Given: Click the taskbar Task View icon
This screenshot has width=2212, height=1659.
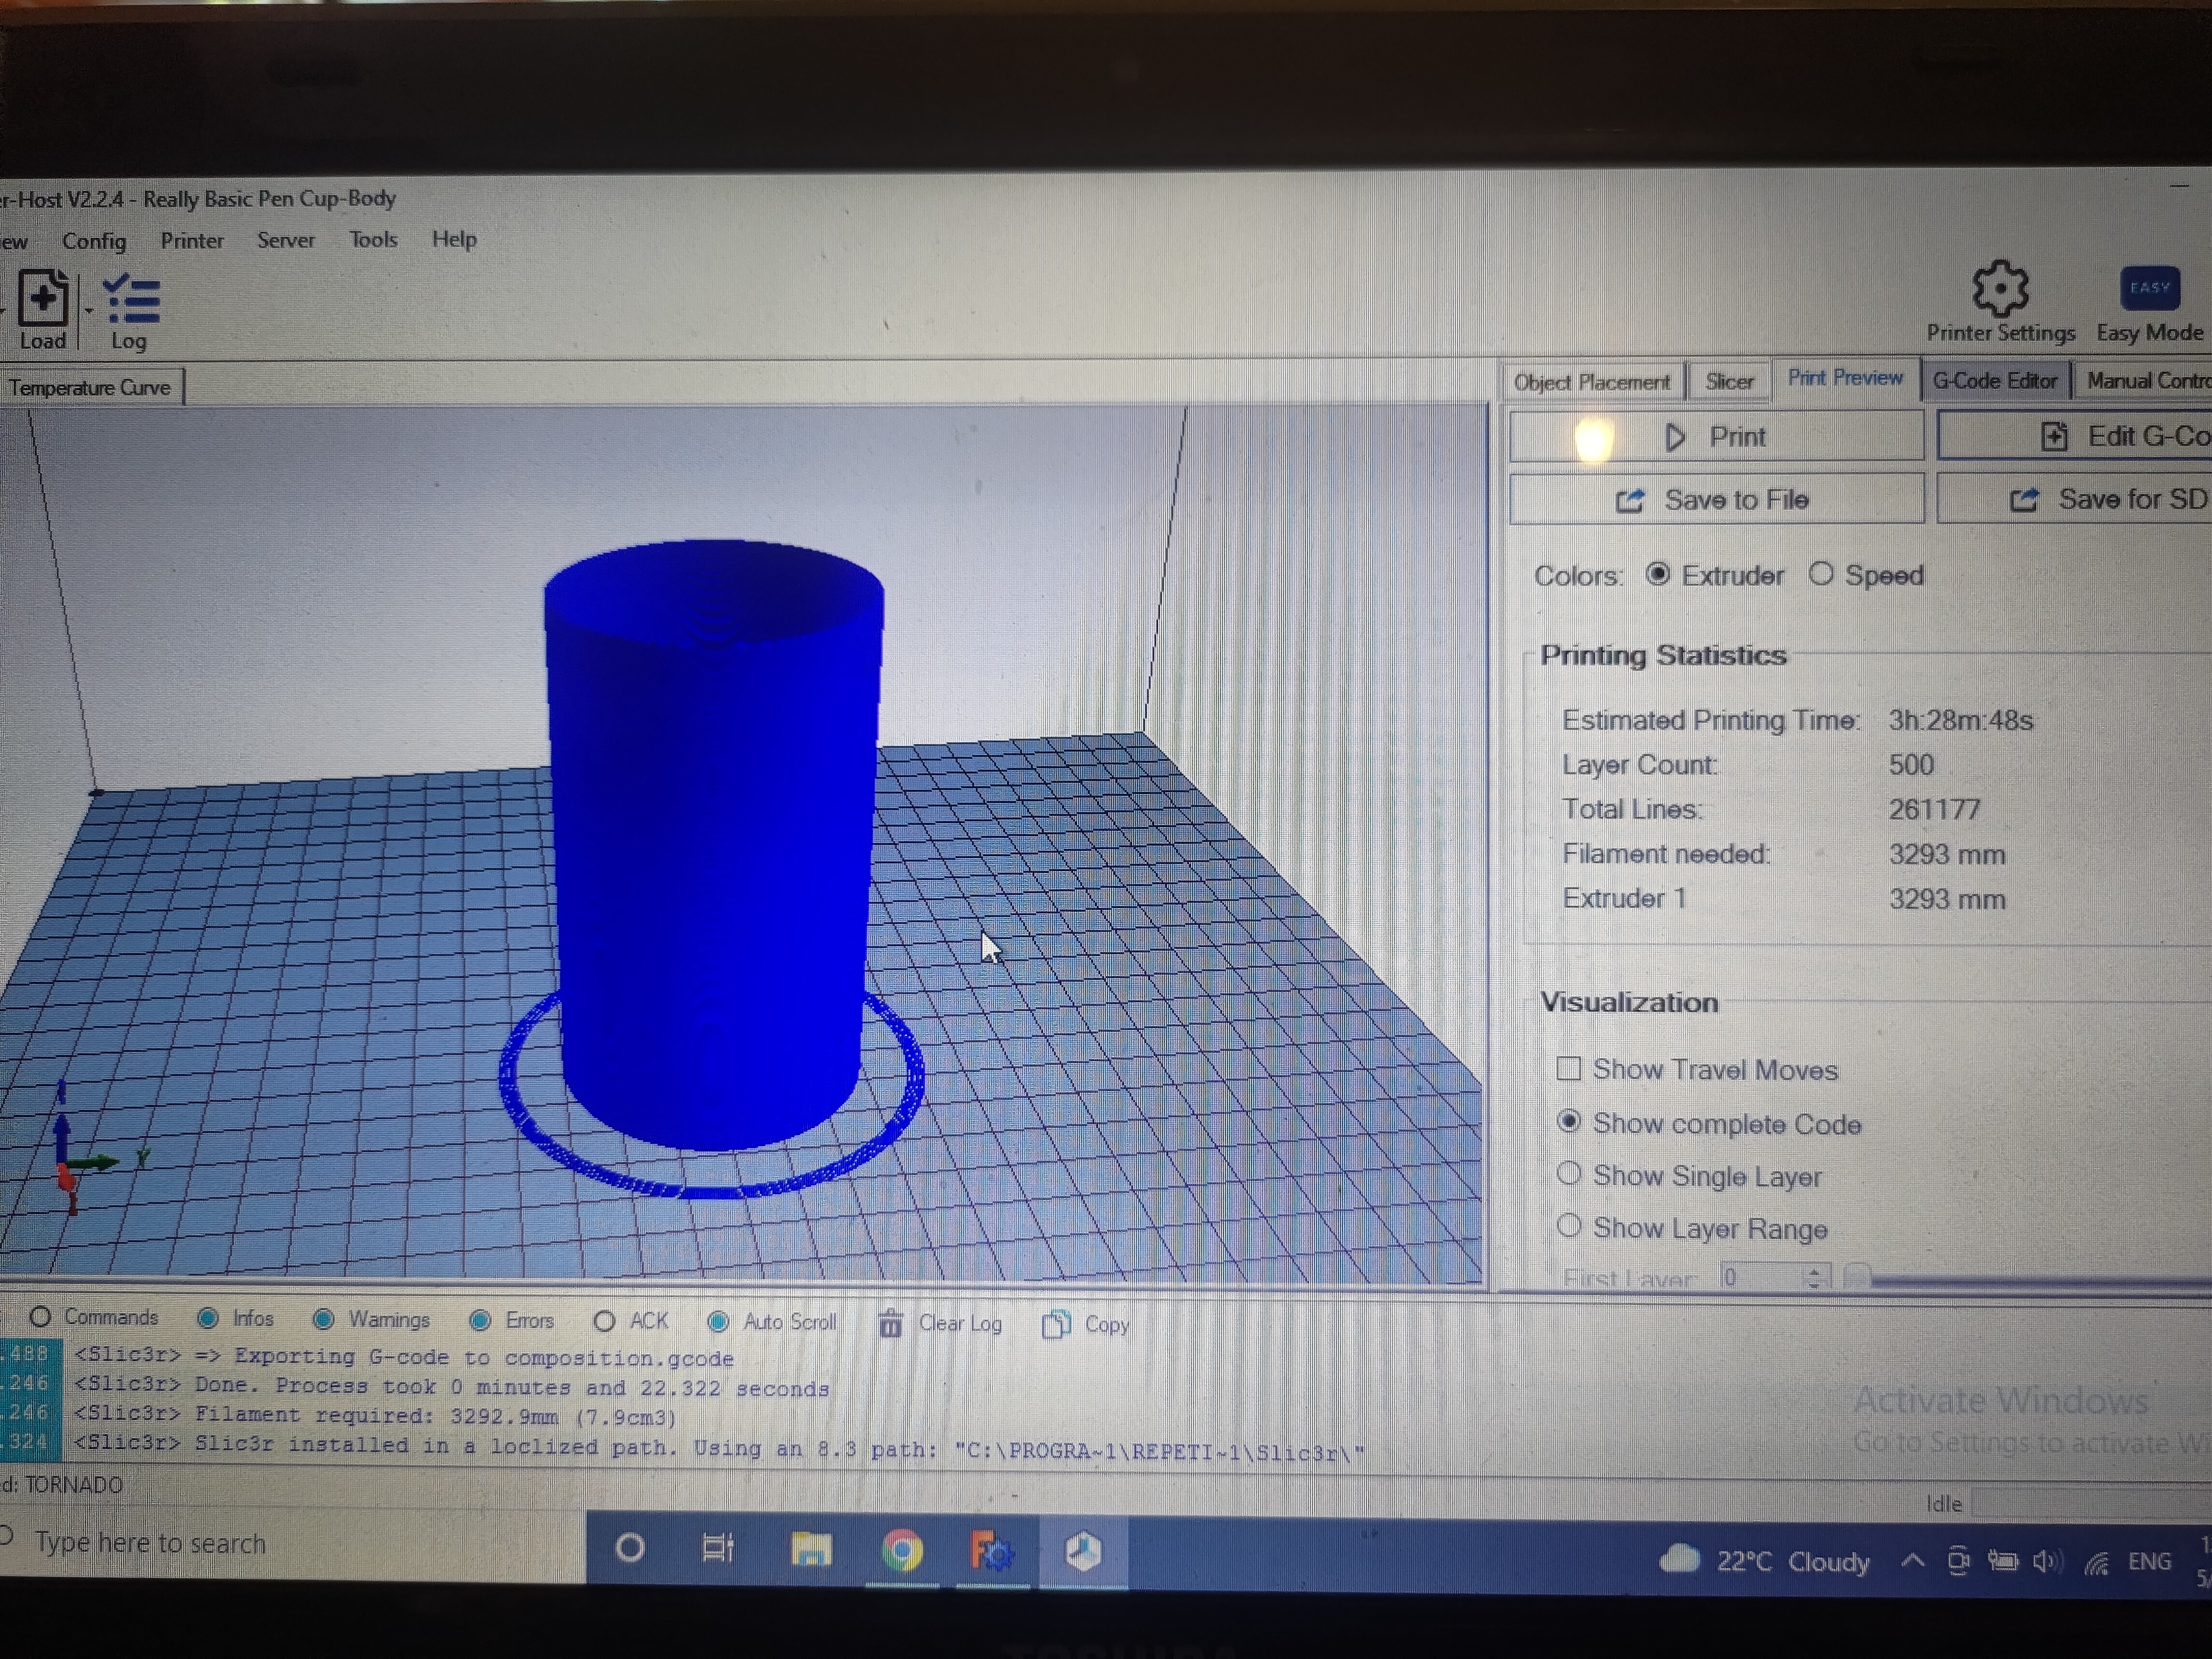Looking at the screenshot, I should click(x=718, y=1548).
